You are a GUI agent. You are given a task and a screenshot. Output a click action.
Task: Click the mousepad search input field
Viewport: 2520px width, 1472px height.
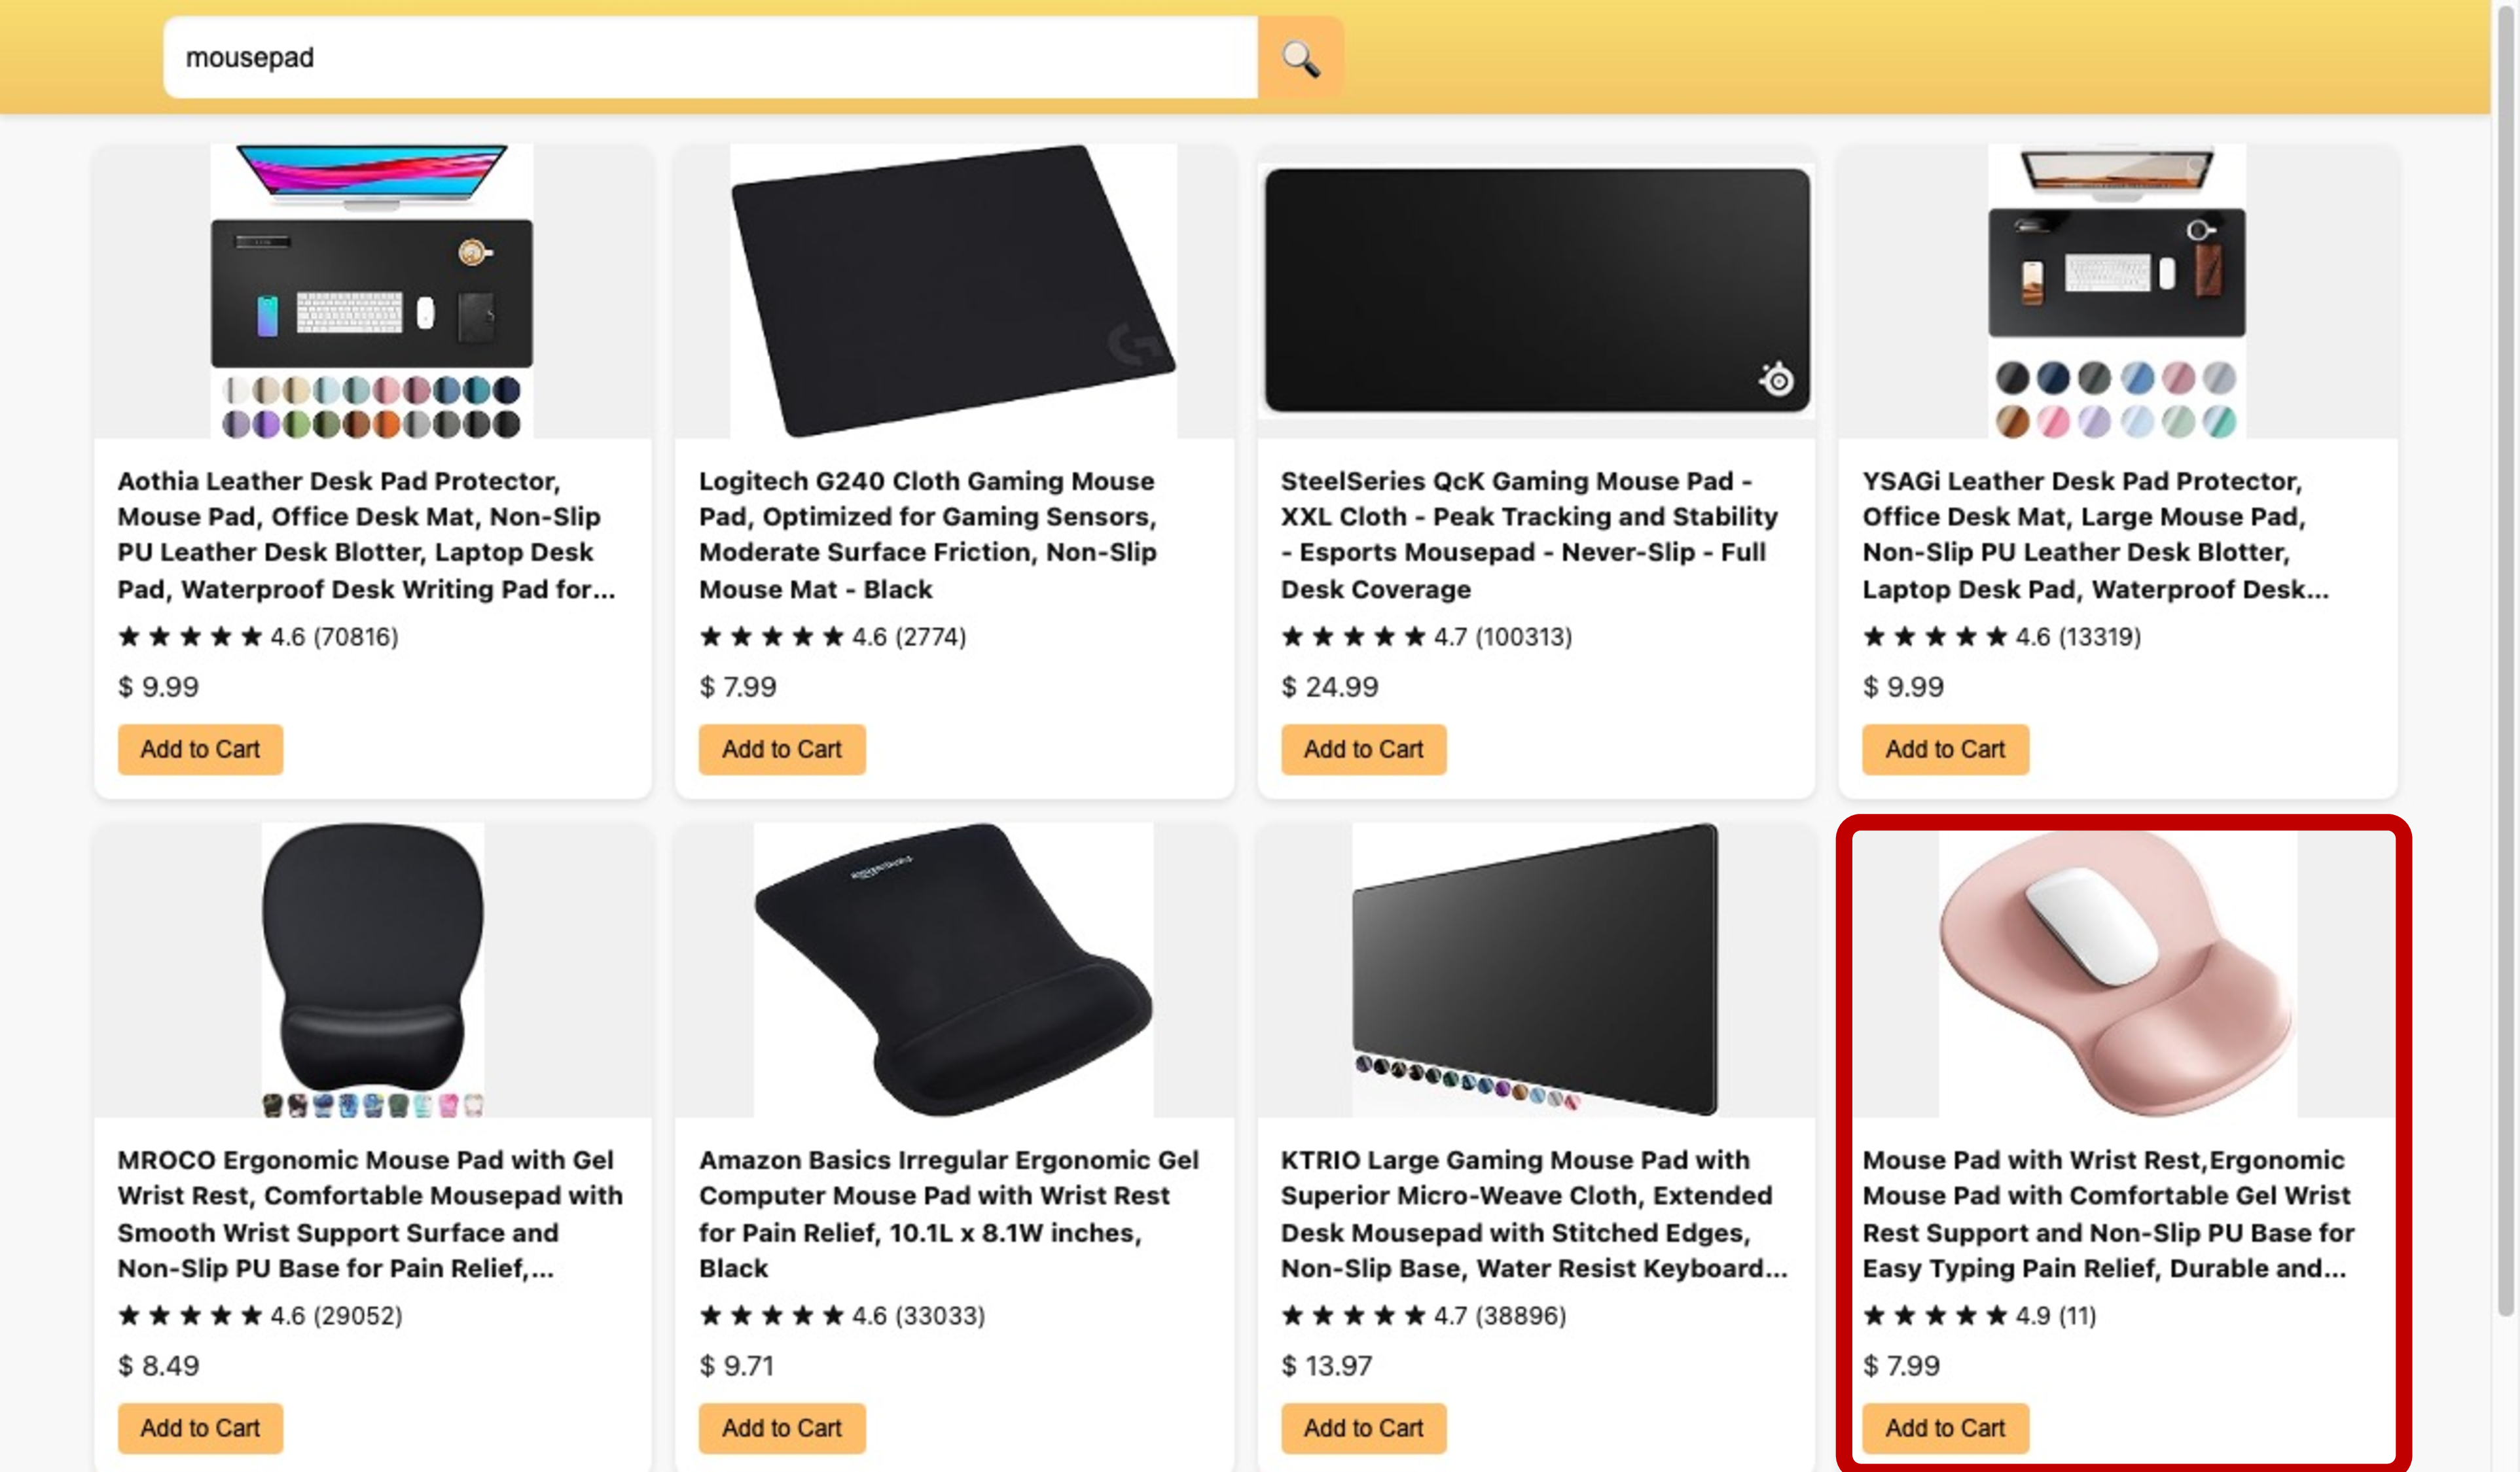(x=710, y=58)
